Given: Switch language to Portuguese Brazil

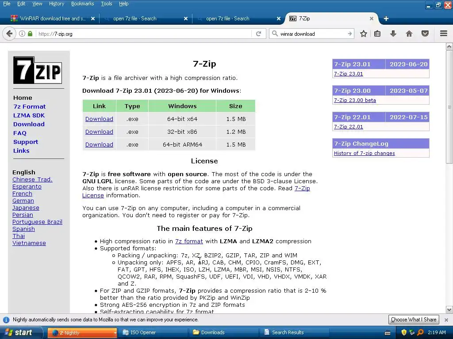Looking at the screenshot, I should (x=37, y=222).
